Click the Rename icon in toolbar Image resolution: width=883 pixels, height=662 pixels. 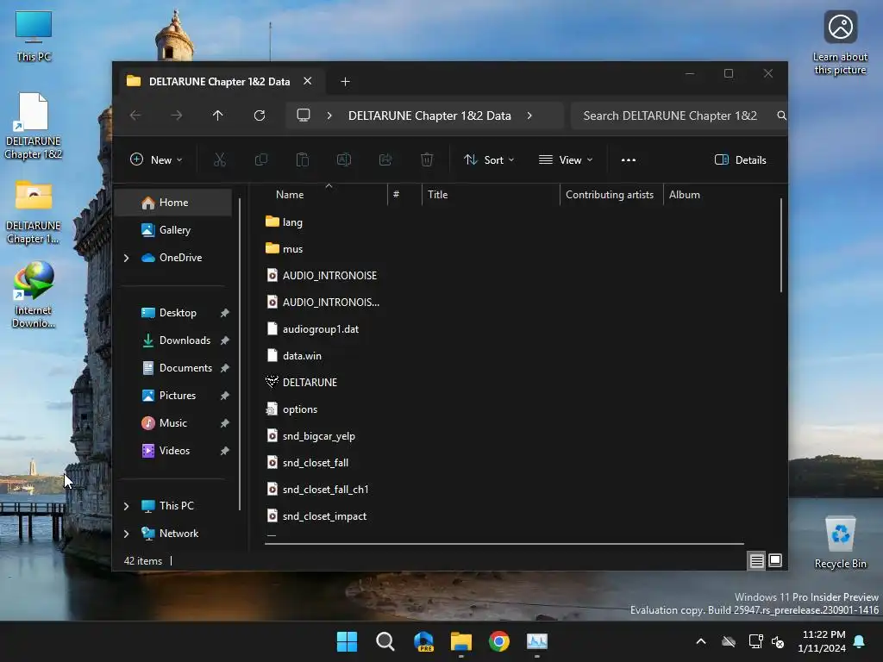point(344,159)
